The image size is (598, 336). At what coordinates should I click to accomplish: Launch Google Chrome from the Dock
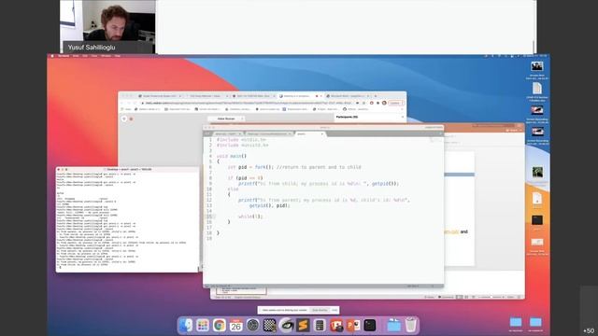pos(220,326)
